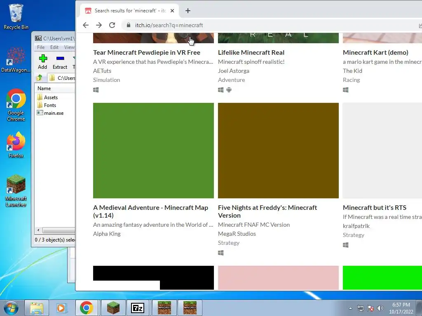The width and height of the screenshot is (422, 316).
Task: Open the gray Minecraft but it's RTS thumbnail
Action: tap(382, 151)
